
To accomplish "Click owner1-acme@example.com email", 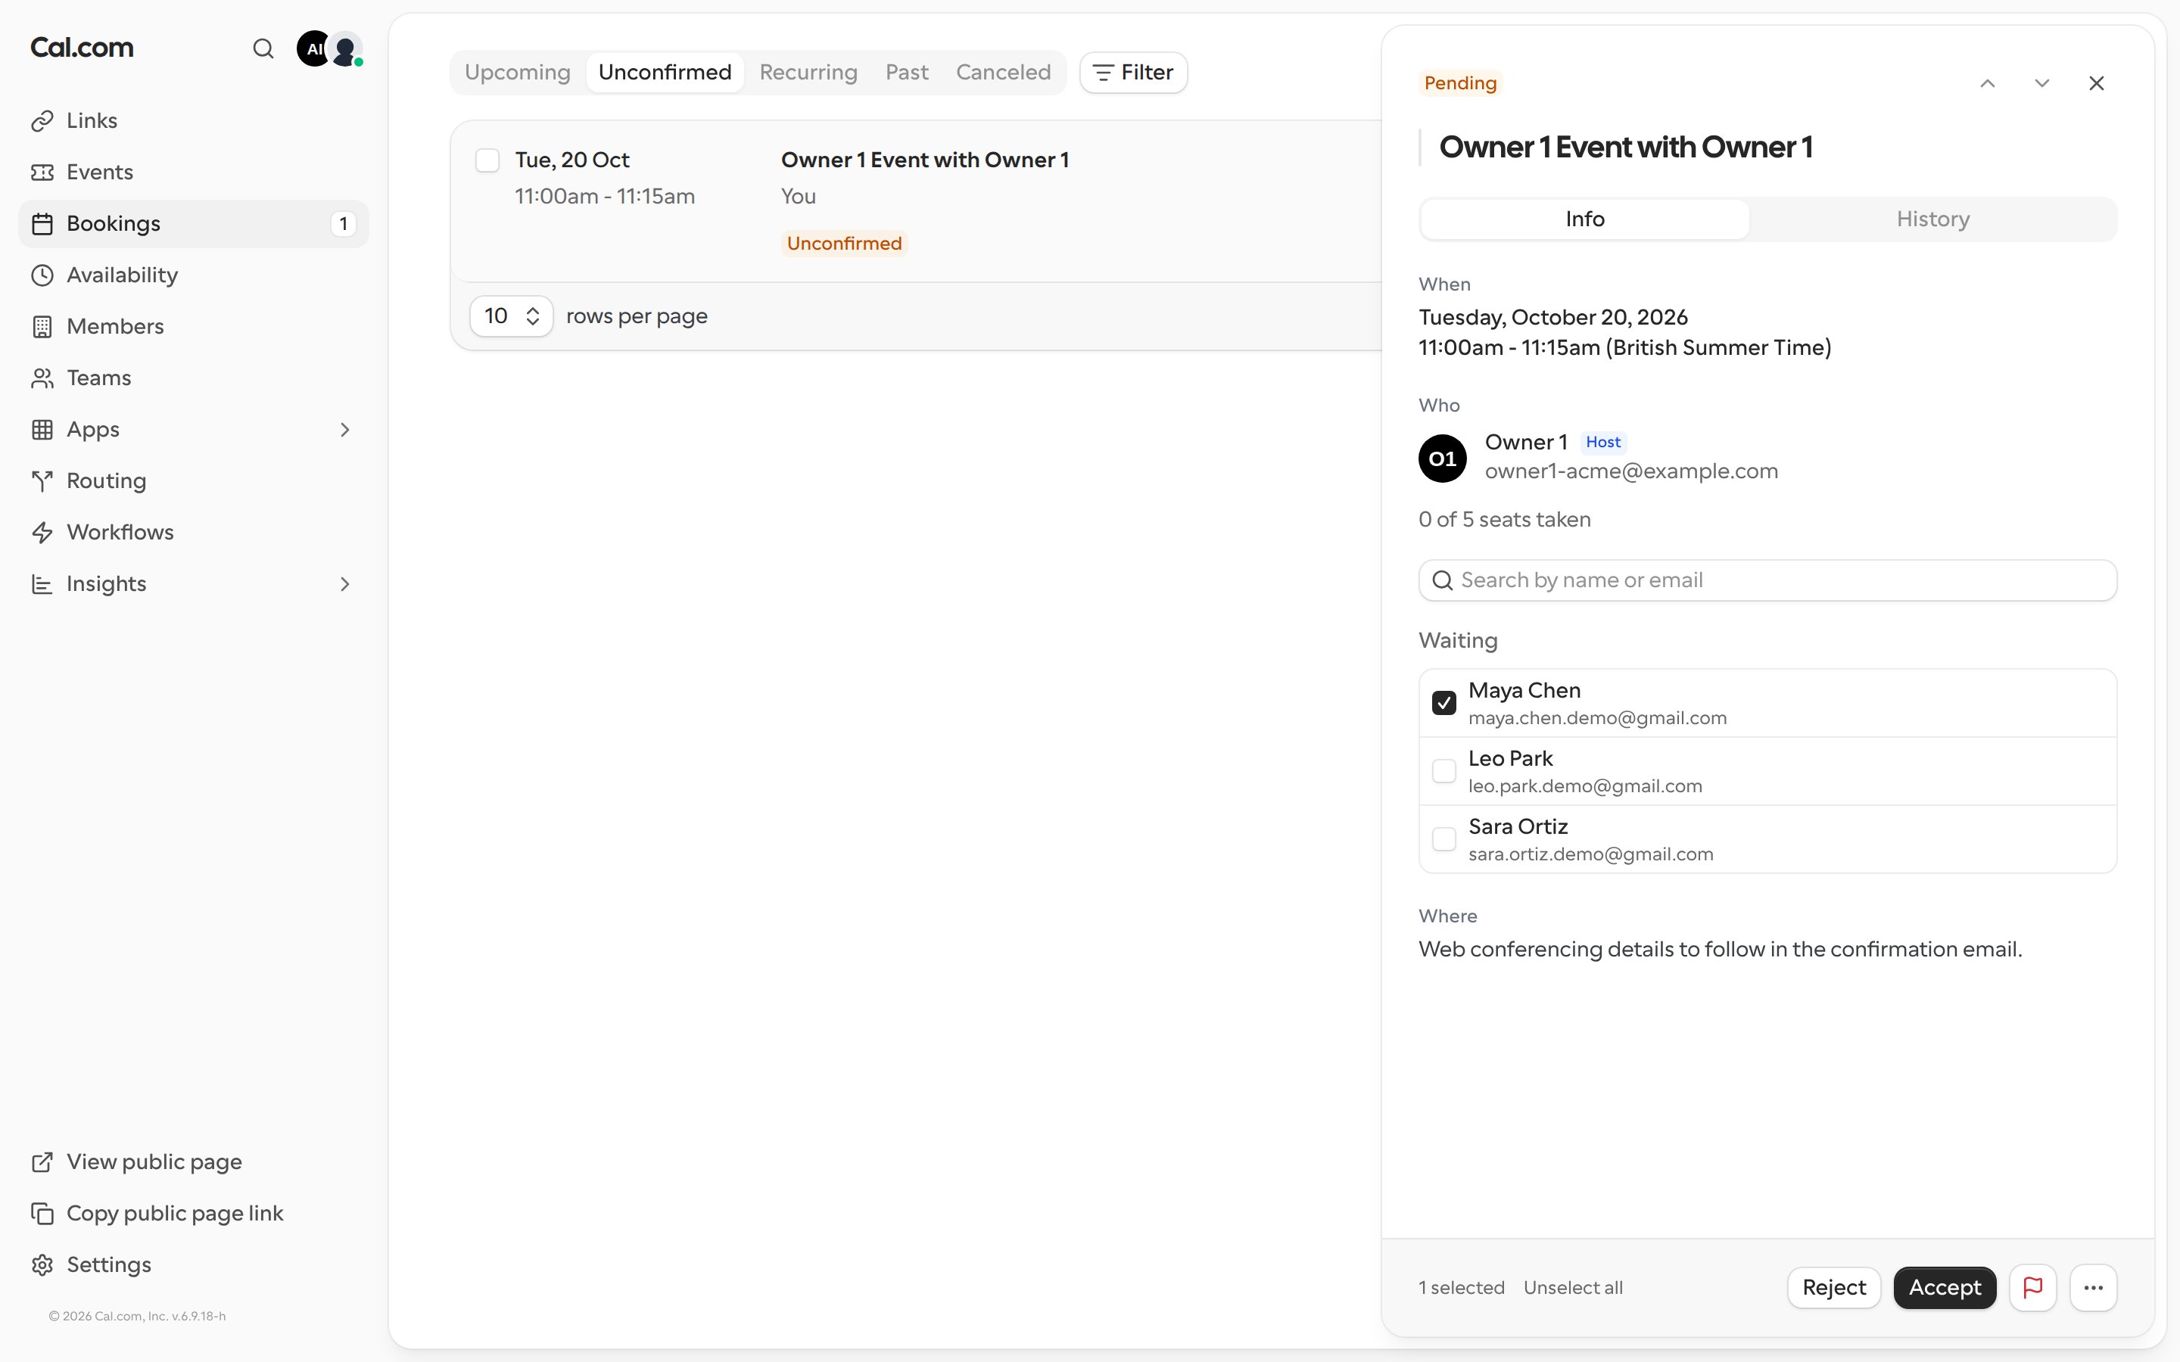I will (1630, 471).
